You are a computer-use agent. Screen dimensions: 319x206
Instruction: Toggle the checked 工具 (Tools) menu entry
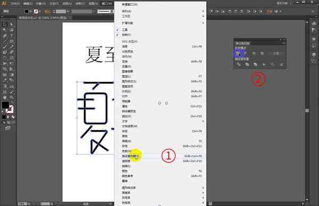(160, 30)
